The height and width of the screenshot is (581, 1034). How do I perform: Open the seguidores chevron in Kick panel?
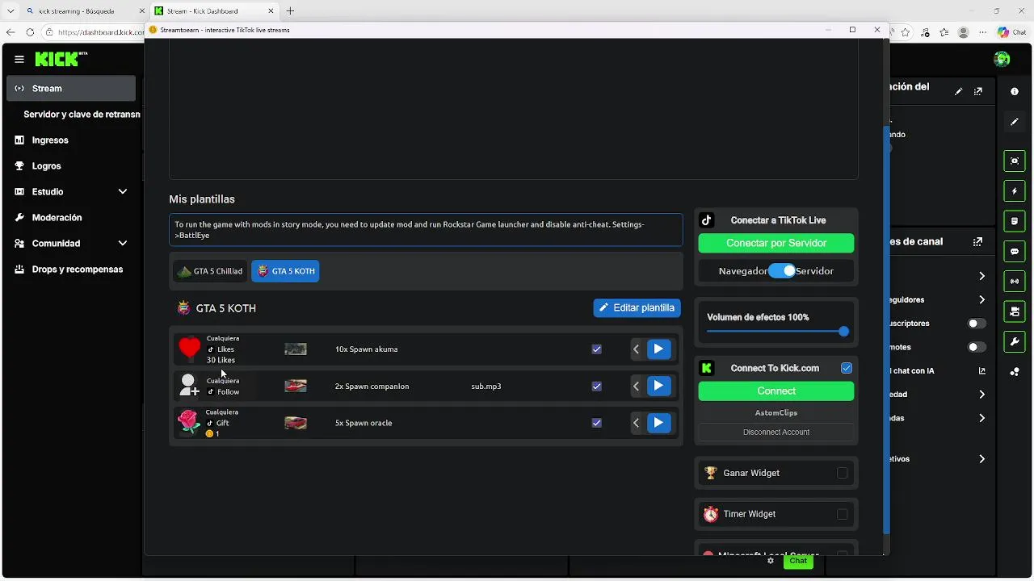[x=981, y=299]
